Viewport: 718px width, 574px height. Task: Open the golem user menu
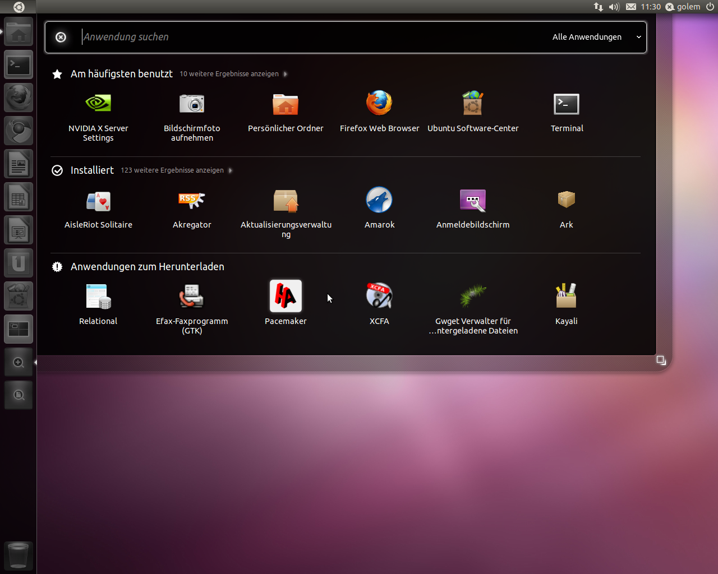pyautogui.click(x=683, y=7)
